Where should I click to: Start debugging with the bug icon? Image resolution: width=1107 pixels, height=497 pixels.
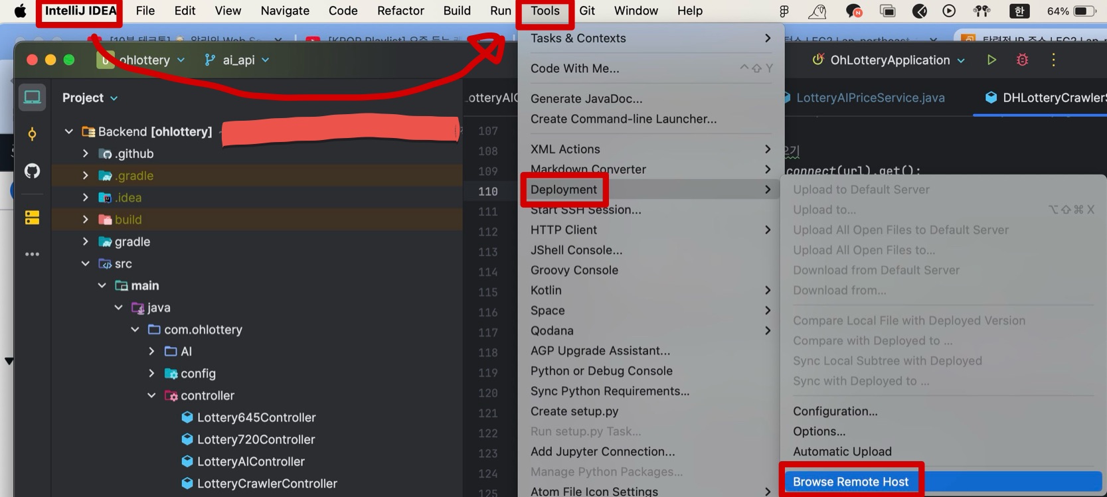click(1022, 60)
